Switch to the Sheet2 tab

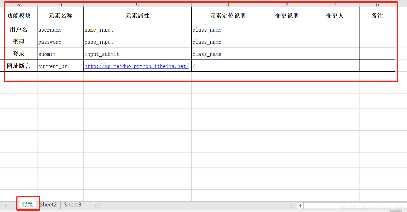48,205
